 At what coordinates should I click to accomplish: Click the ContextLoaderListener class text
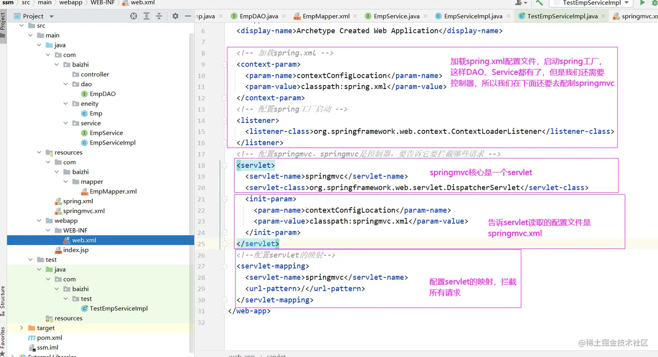[427, 132]
